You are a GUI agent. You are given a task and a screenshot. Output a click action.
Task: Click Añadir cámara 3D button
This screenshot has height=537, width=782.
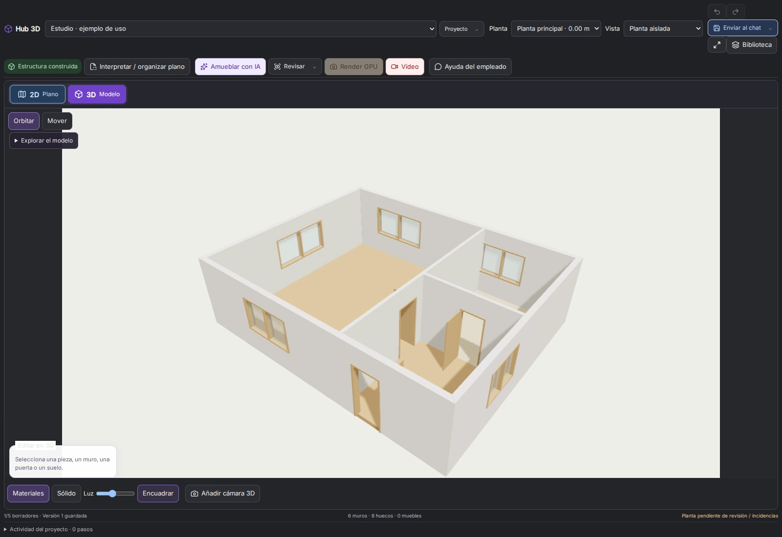click(222, 494)
